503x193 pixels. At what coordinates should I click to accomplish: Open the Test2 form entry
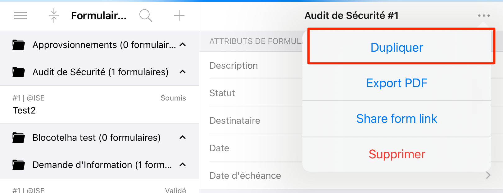point(99,105)
